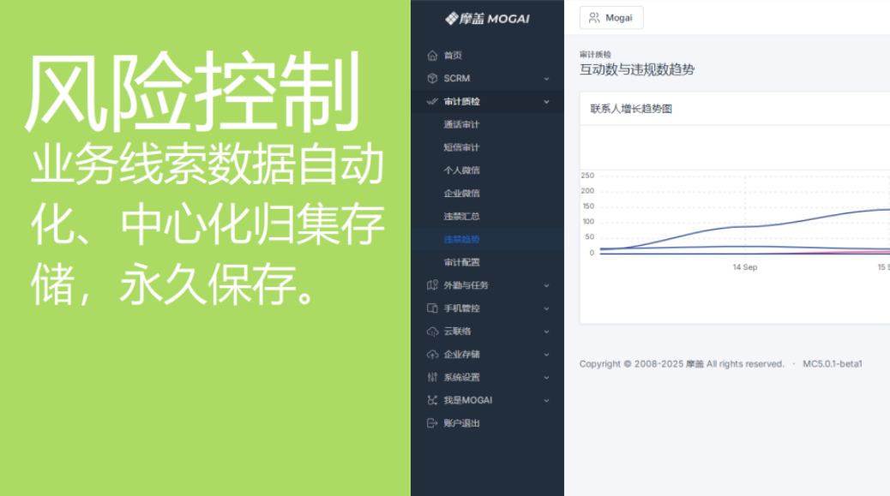The height and width of the screenshot is (496, 890).
Task: Open 短信审计 submenu item
Action: point(461,147)
